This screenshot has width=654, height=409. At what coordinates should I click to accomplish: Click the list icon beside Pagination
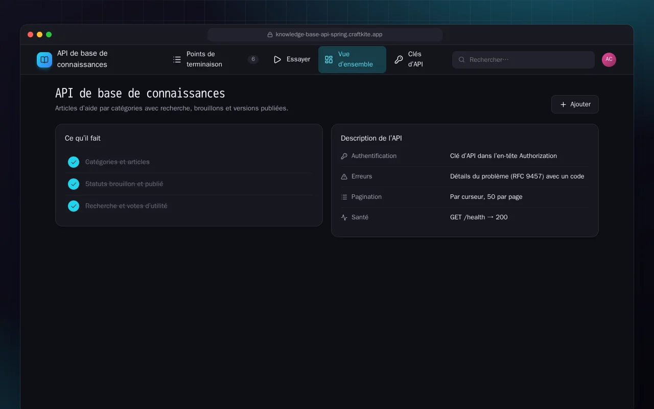[344, 197]
